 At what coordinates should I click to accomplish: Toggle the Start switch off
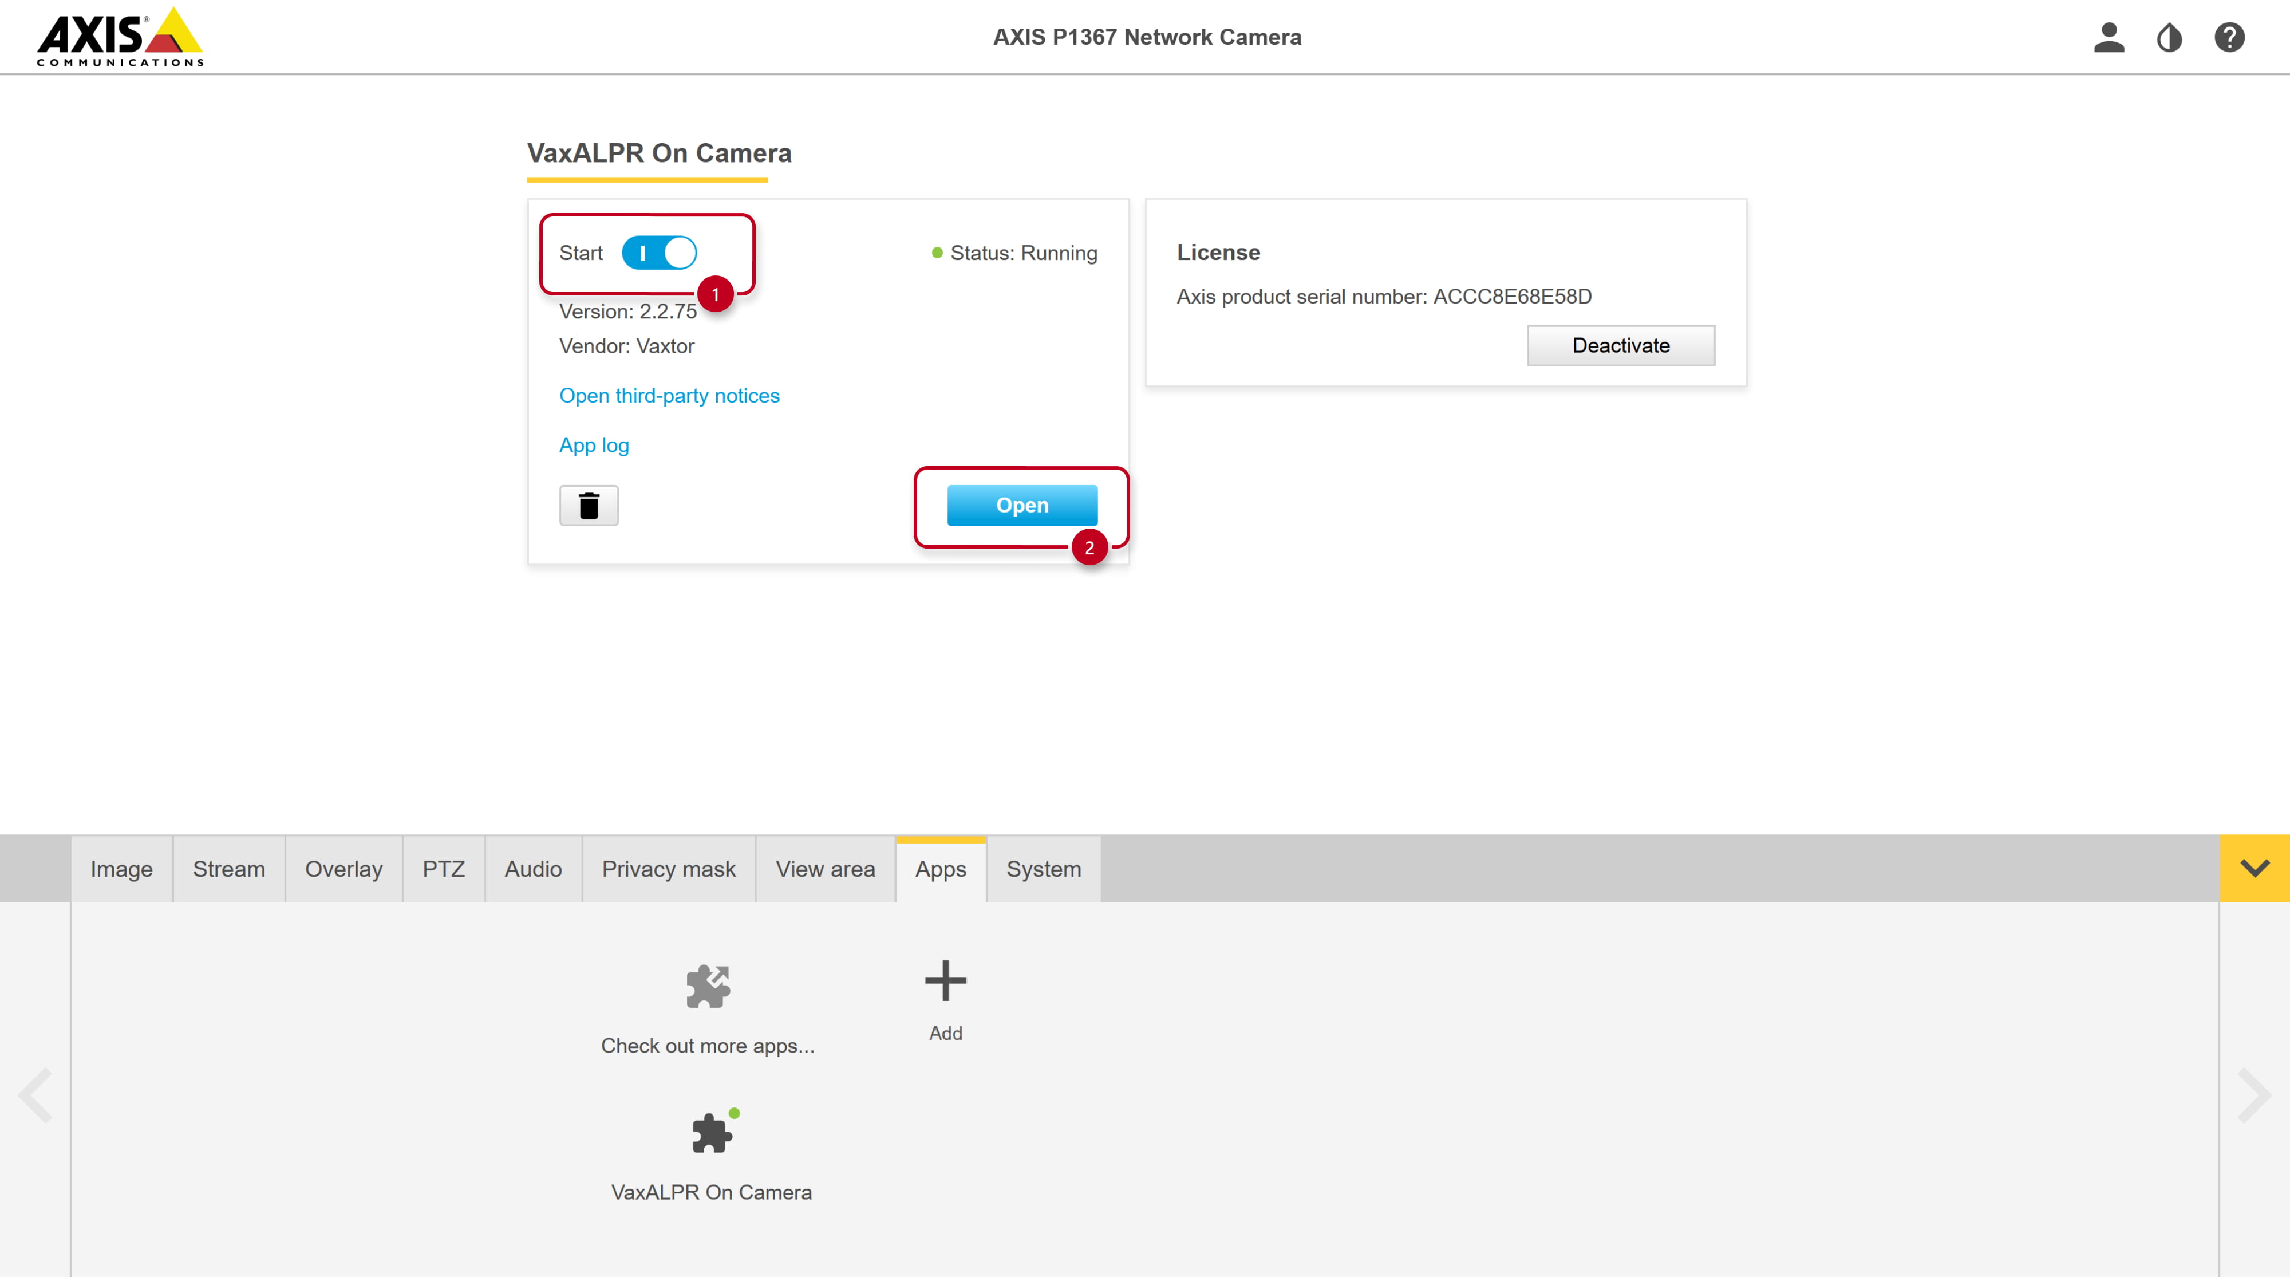(659, 253)
